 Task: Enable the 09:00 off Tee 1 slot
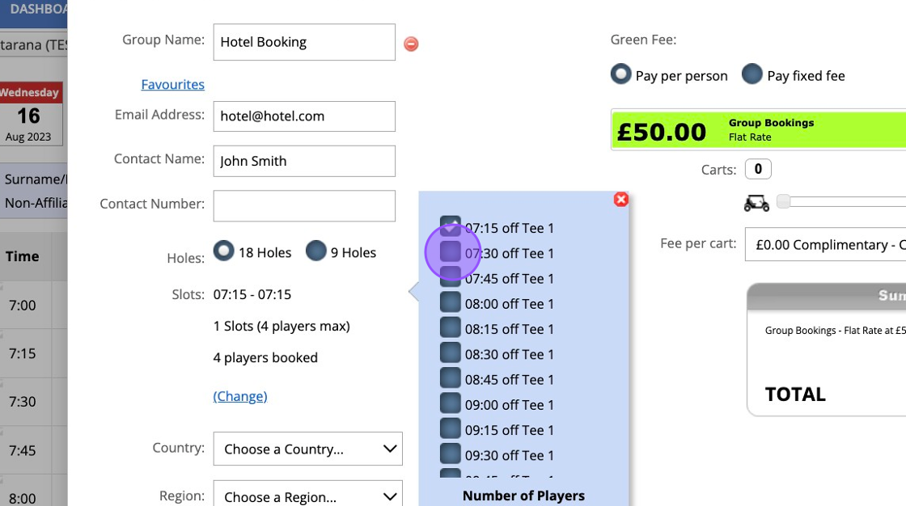[451, 404]
